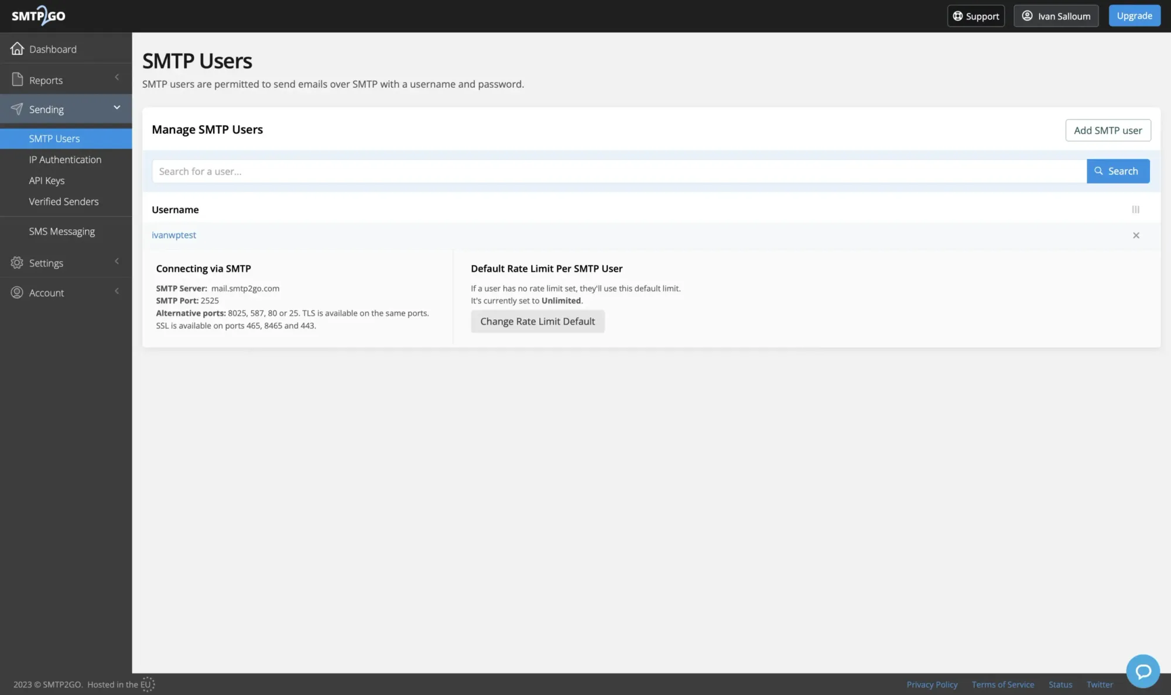Open the ivanwptest user link
The width and height of the screenshot is (1171, 695).
[x=173, y=235]
